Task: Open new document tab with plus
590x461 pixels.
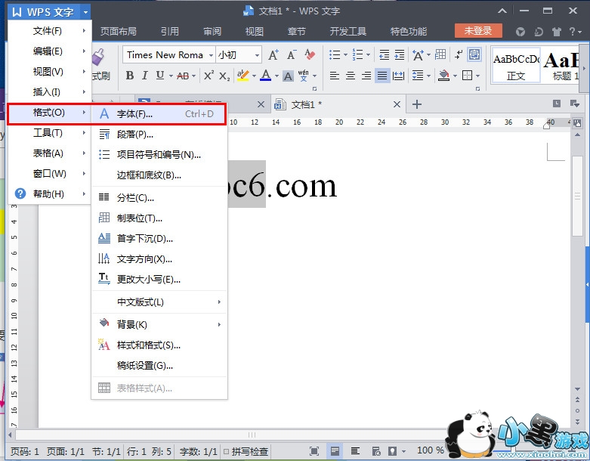Action: tap(416, 104)
